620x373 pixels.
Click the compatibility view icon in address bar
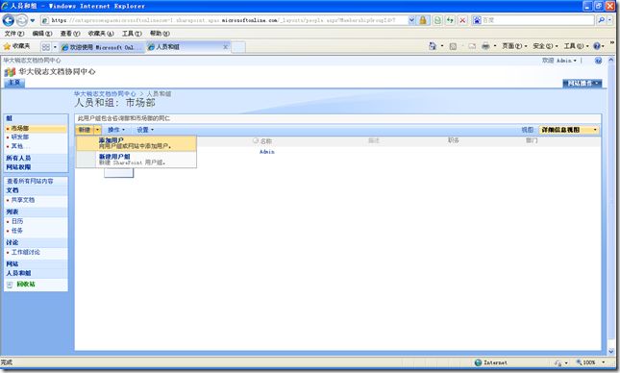437,20
